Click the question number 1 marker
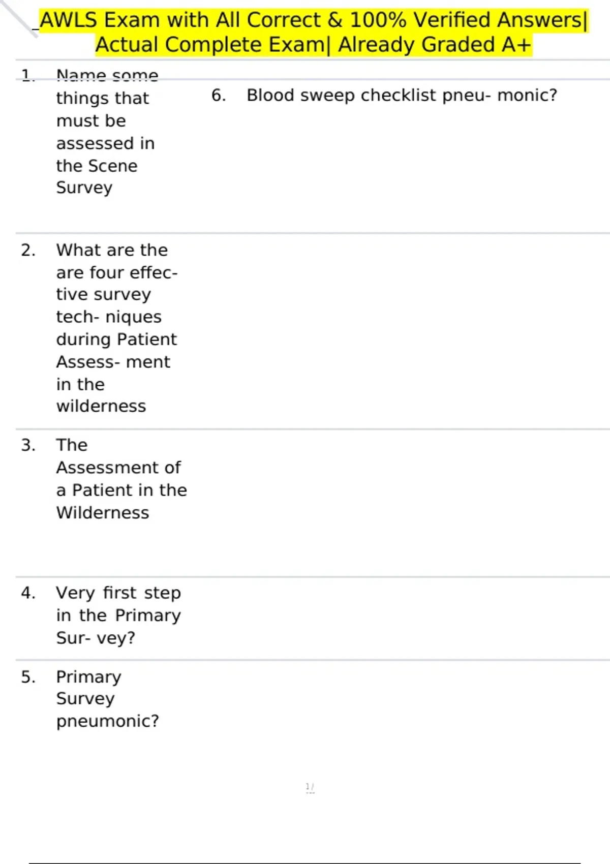This screenshot has width=610, height=864. (28, 76)
